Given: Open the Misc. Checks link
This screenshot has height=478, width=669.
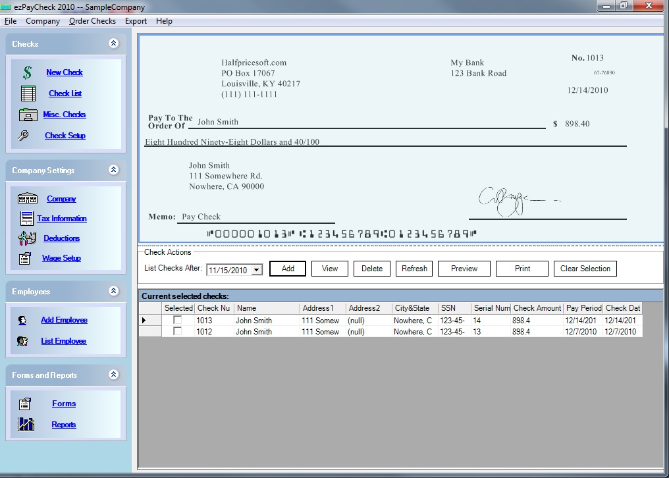Looking at the screenshot, I should 65,115.
